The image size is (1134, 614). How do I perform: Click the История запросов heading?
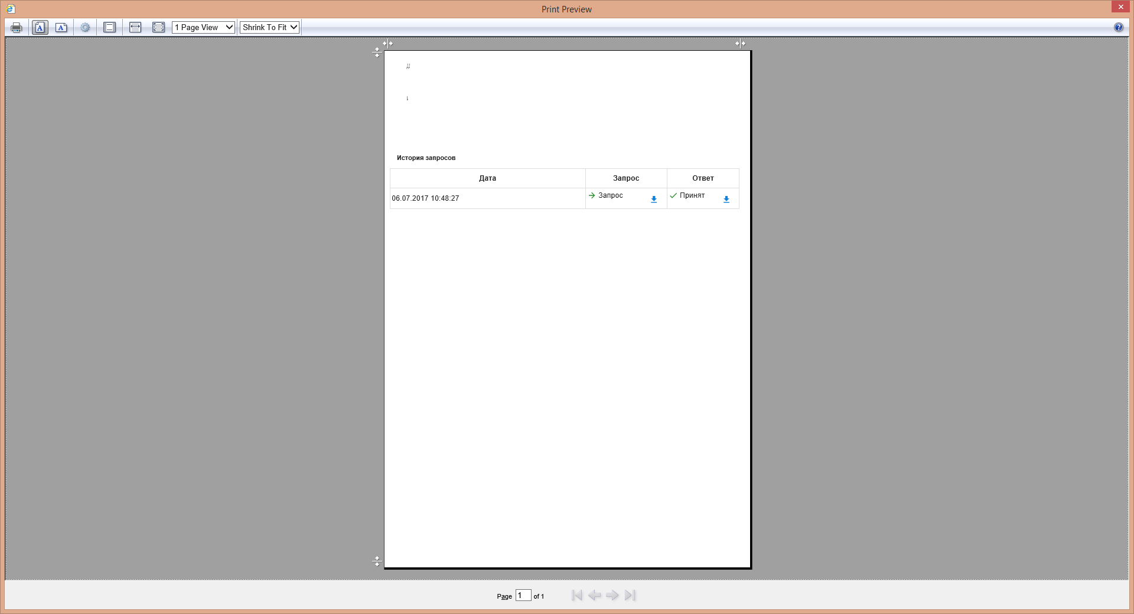(426, 158)
